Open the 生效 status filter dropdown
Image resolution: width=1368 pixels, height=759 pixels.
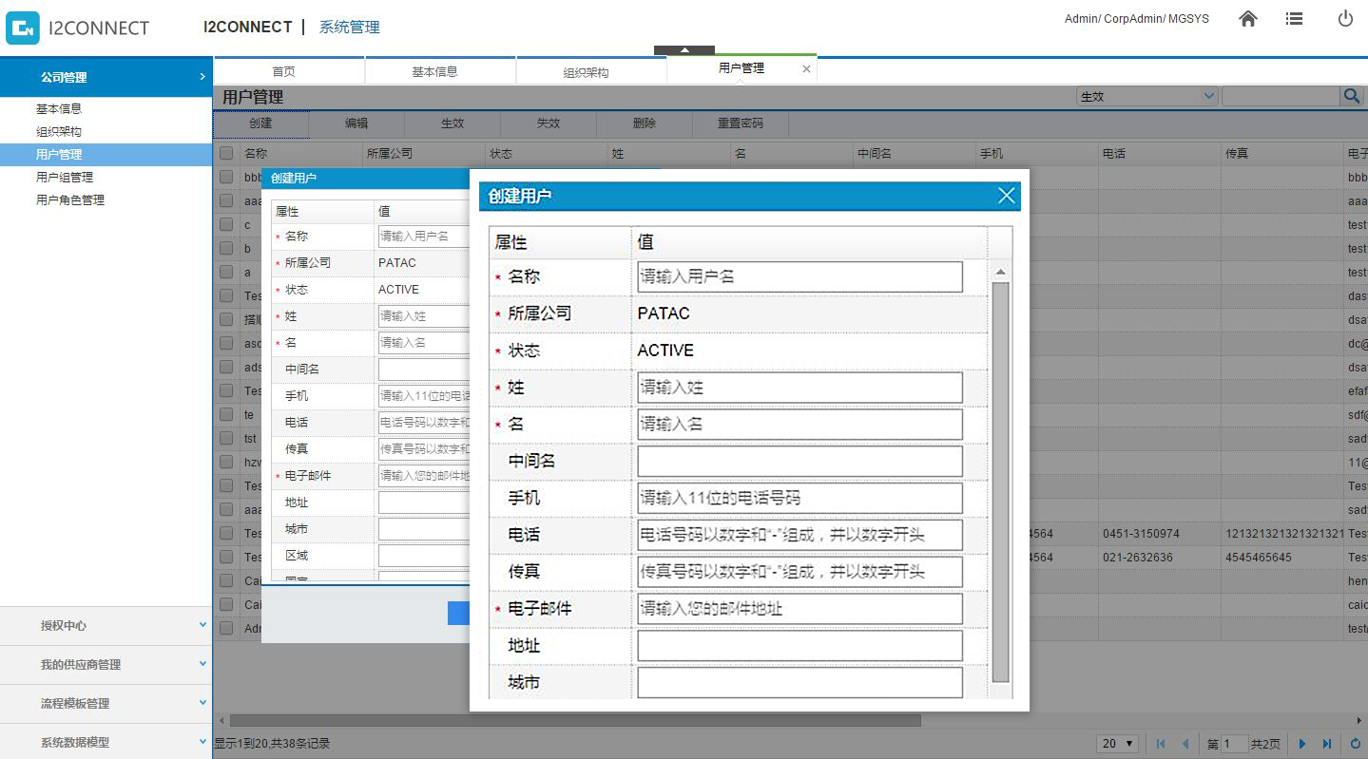click(x=1146, y=96)
